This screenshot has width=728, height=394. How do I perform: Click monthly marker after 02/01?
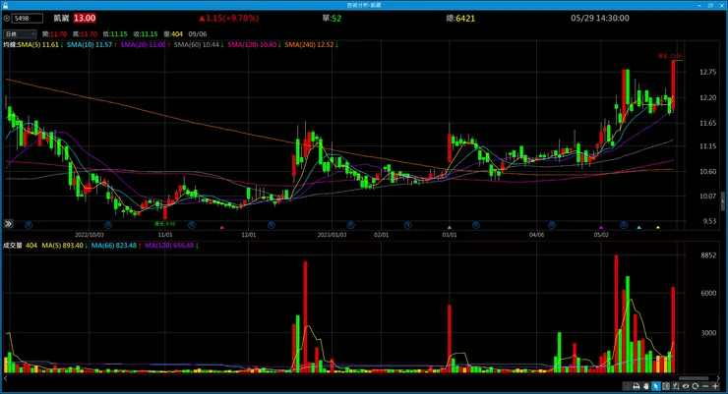click(x=407, y=225)
